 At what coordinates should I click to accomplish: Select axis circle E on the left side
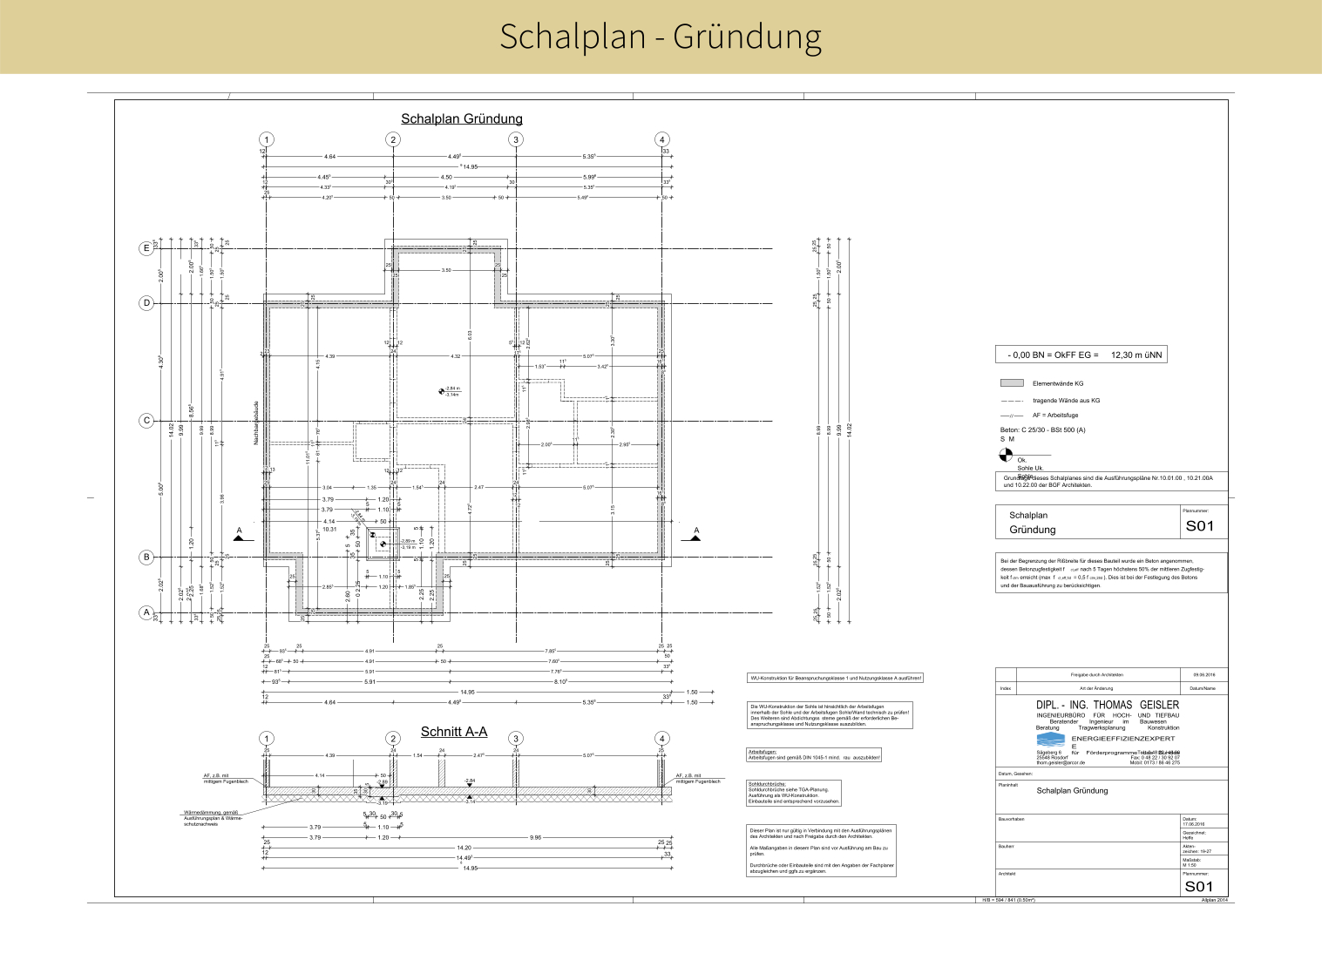pos(146,248)
